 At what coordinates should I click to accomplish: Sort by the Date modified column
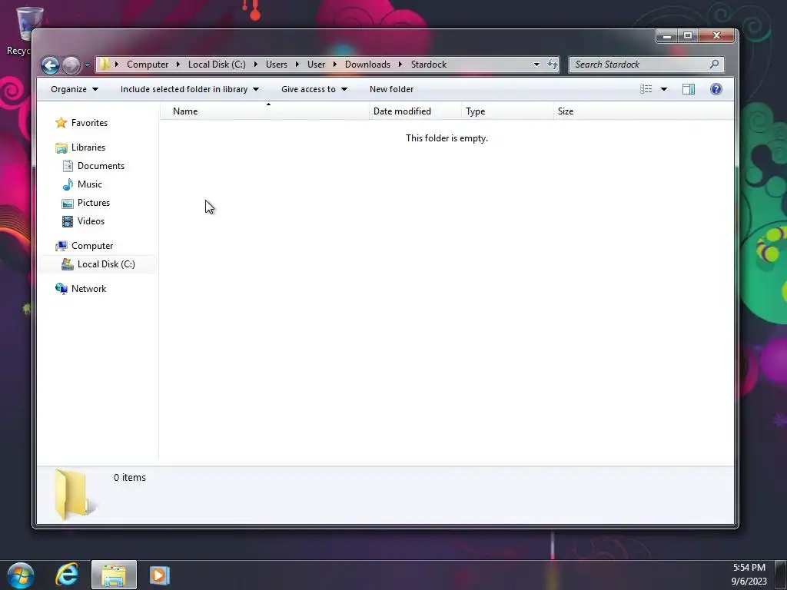416,111
